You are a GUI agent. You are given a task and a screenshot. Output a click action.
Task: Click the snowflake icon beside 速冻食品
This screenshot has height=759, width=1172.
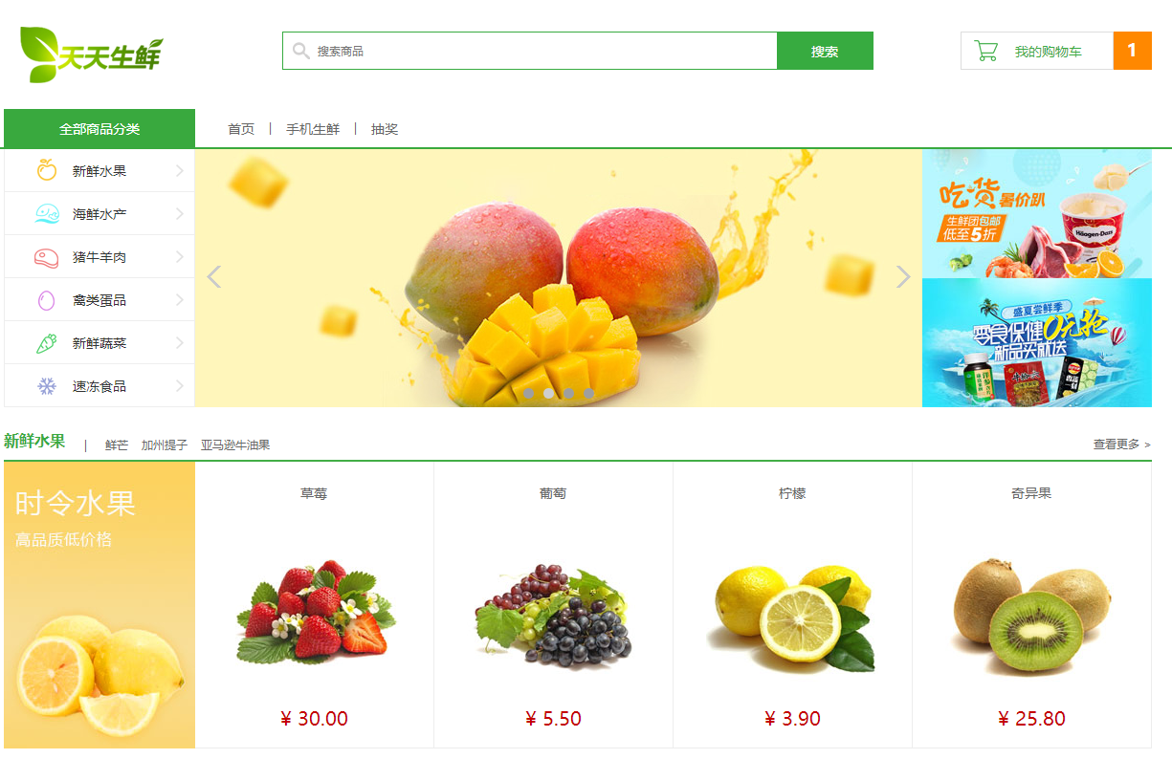(47, 386)
